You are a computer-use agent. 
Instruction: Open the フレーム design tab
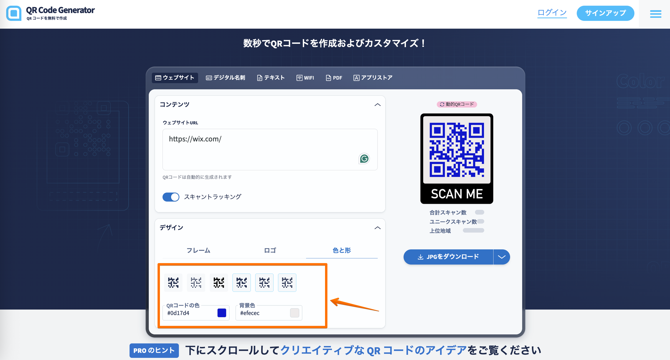(x=198, y=250)
